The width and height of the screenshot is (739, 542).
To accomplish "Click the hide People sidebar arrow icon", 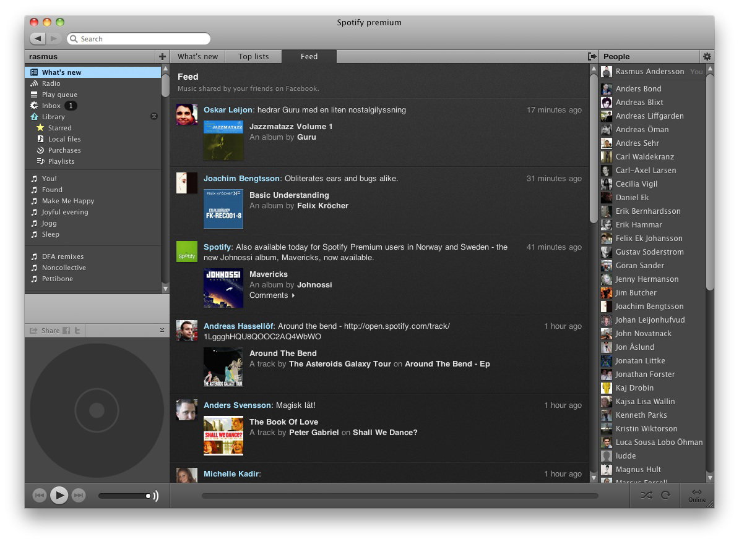I will click(x=592, y=56).
